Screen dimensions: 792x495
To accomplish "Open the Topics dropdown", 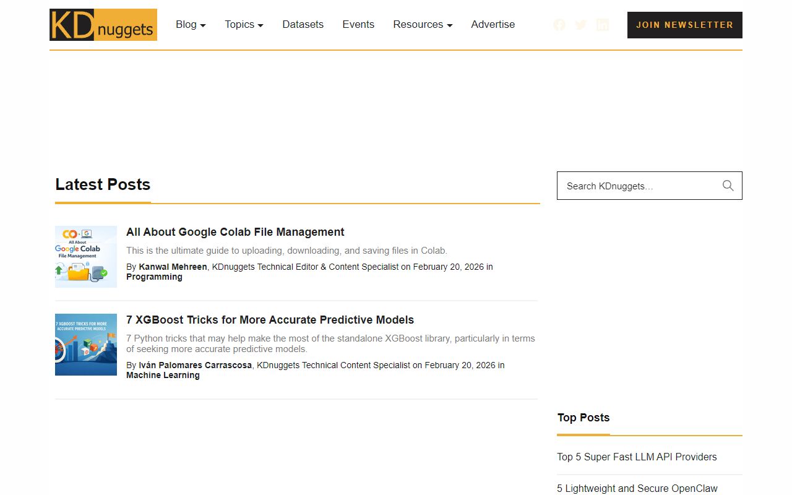I will 243,24.
